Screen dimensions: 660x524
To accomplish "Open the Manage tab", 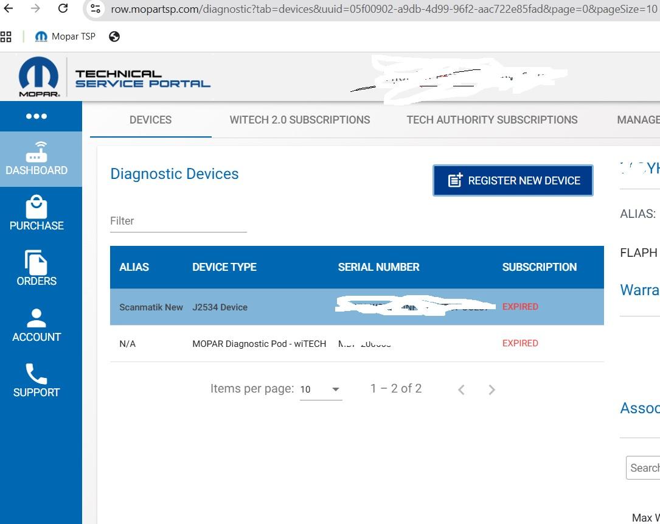I will click(638, 120).
